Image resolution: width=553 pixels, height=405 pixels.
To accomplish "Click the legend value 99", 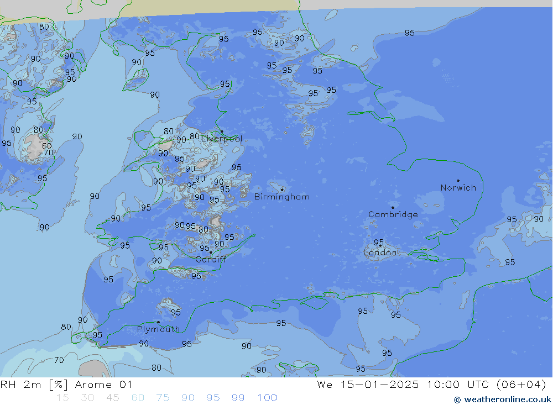I will coord(238,398).
